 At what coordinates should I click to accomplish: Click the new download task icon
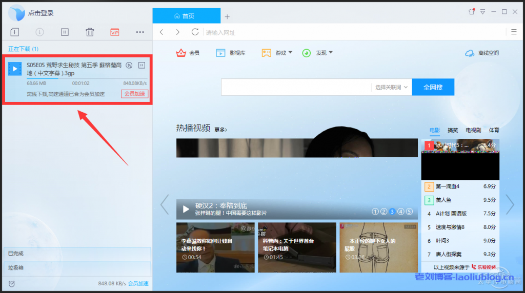tap(15, 32)
